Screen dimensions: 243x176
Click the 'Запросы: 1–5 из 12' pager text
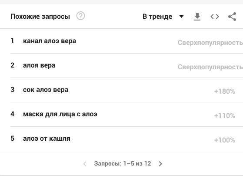[123, 163]
